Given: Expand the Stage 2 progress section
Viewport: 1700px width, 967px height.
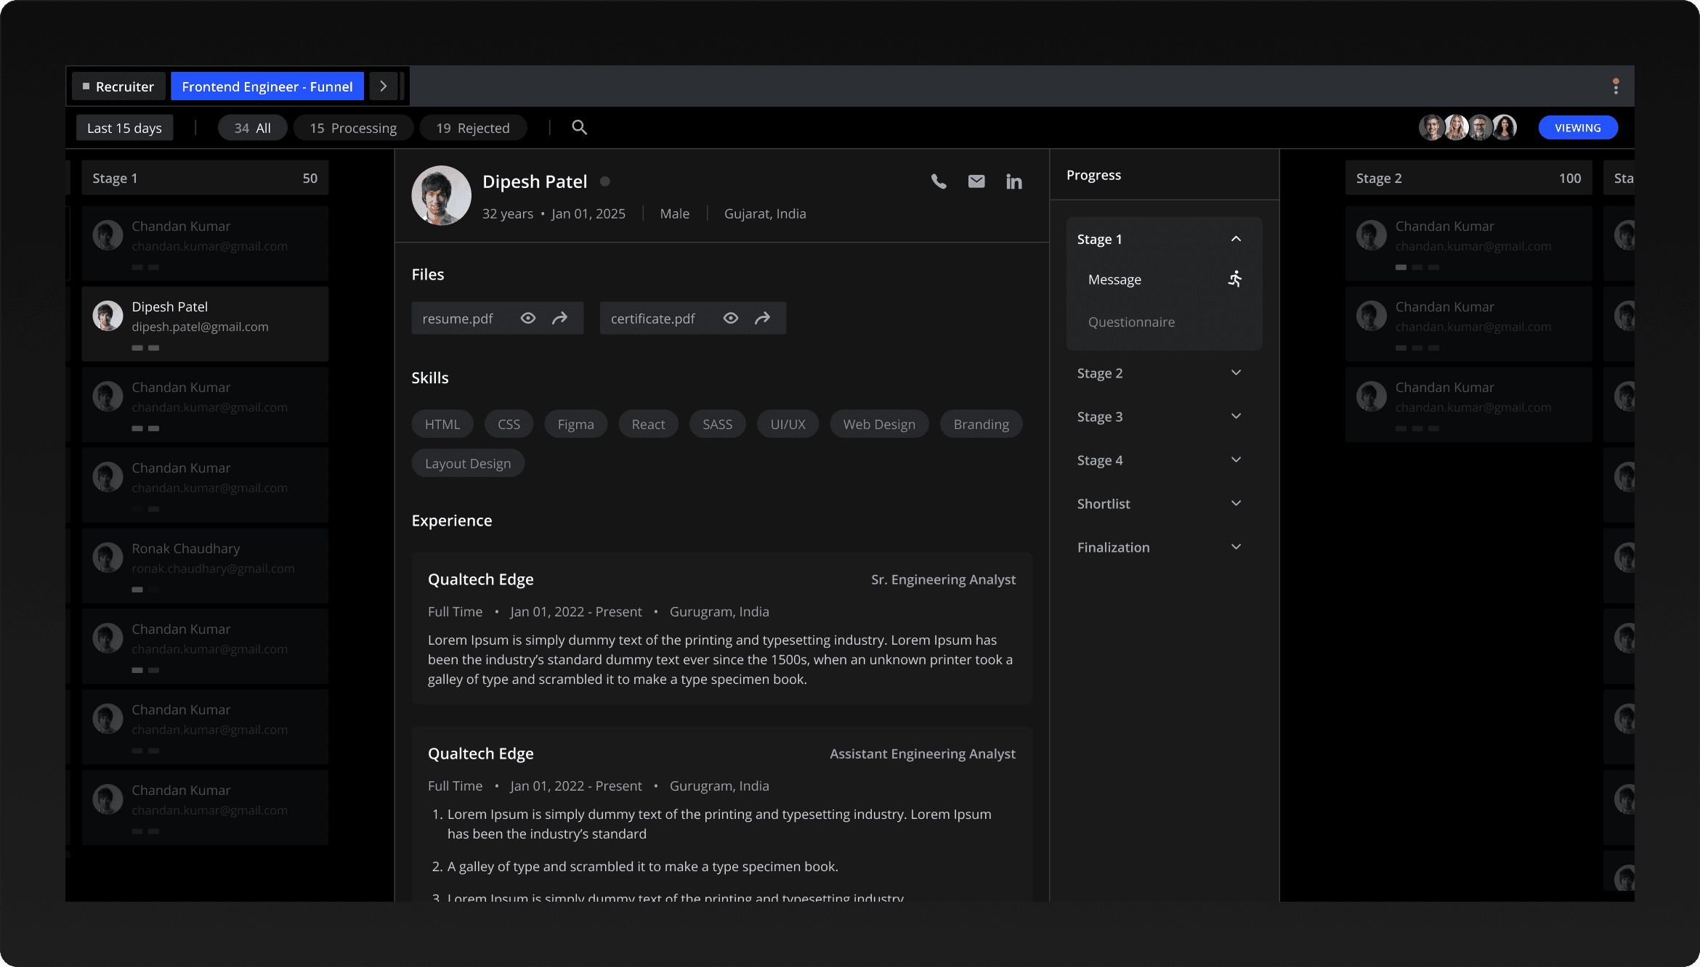Looking at the screenshot, I should tap(1236, 373).
